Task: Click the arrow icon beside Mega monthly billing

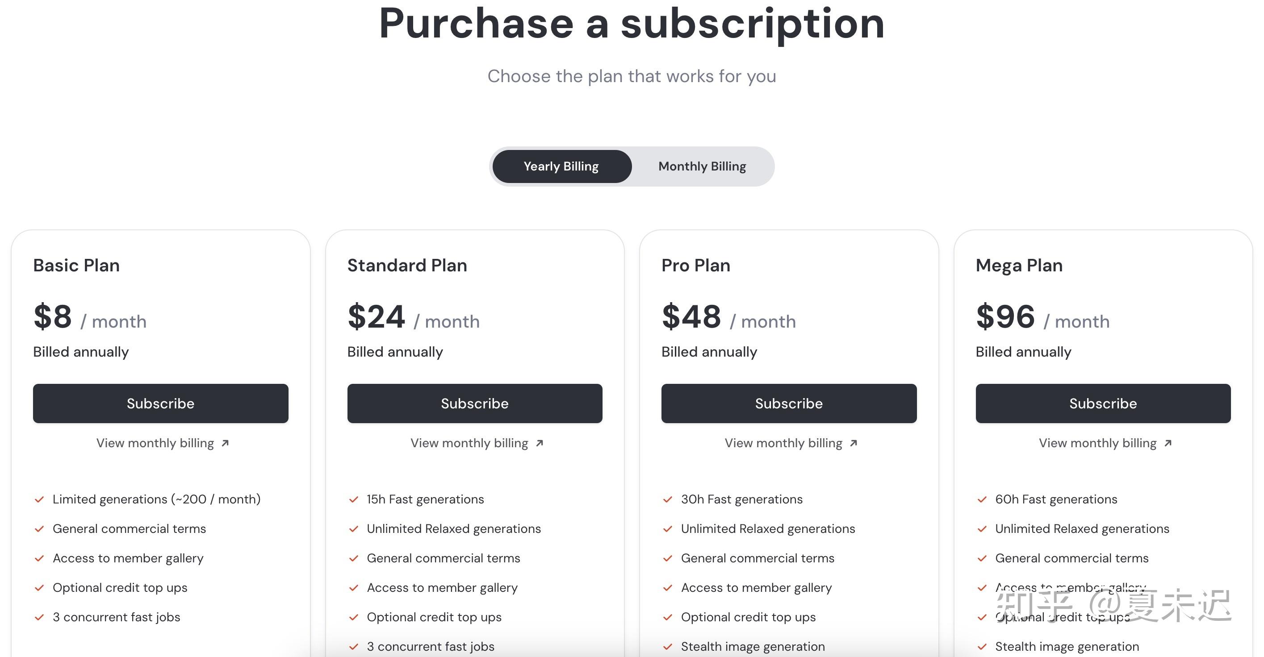Action: pyautogui.click(x=1168, y=443)
